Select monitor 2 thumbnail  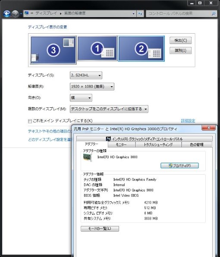[x=141, y=49]
